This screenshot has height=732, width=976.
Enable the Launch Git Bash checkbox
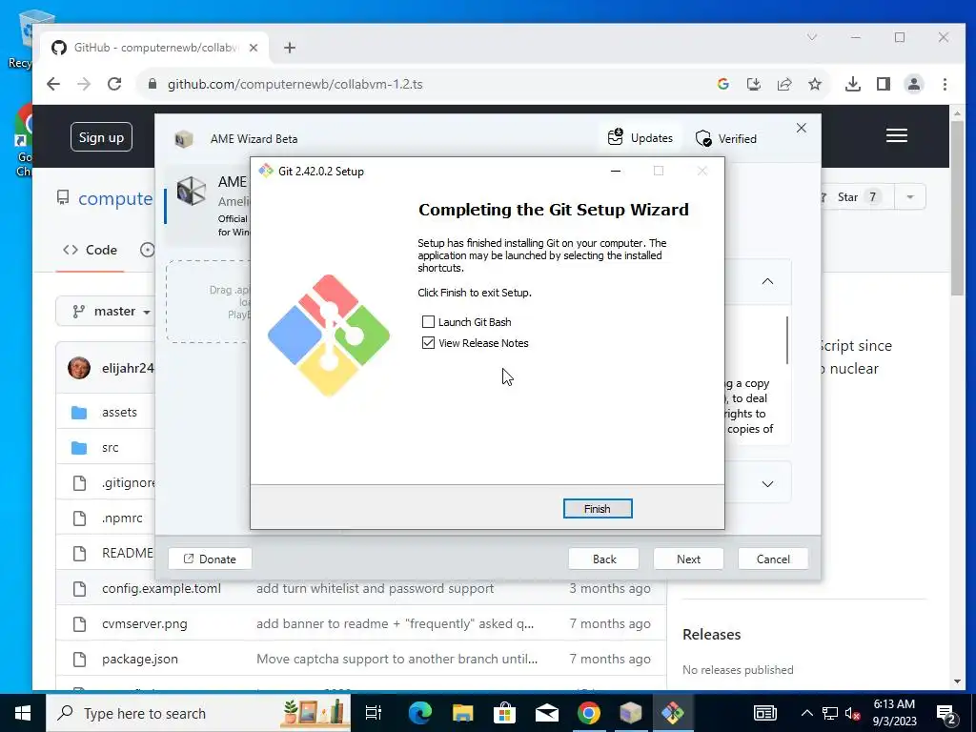pyautogui.click(x=428, y=322)
